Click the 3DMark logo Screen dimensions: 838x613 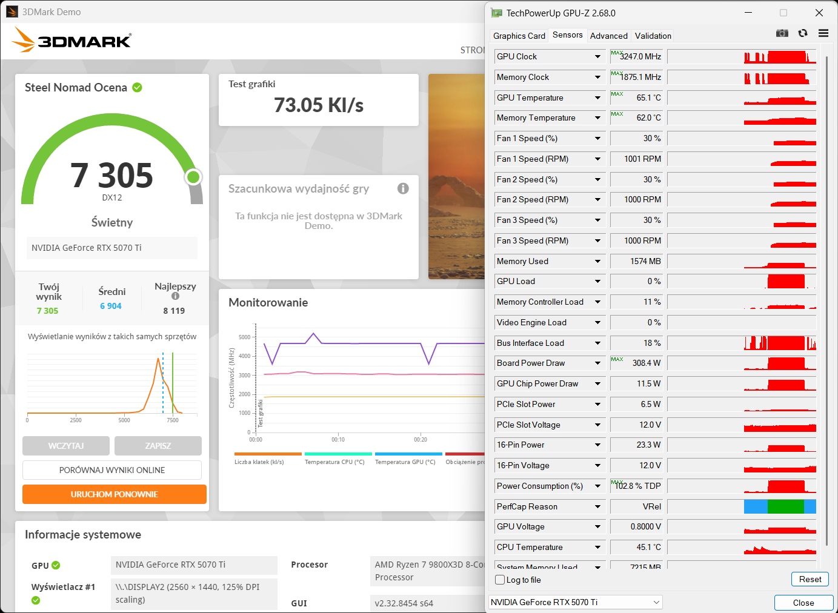(71, 40)
